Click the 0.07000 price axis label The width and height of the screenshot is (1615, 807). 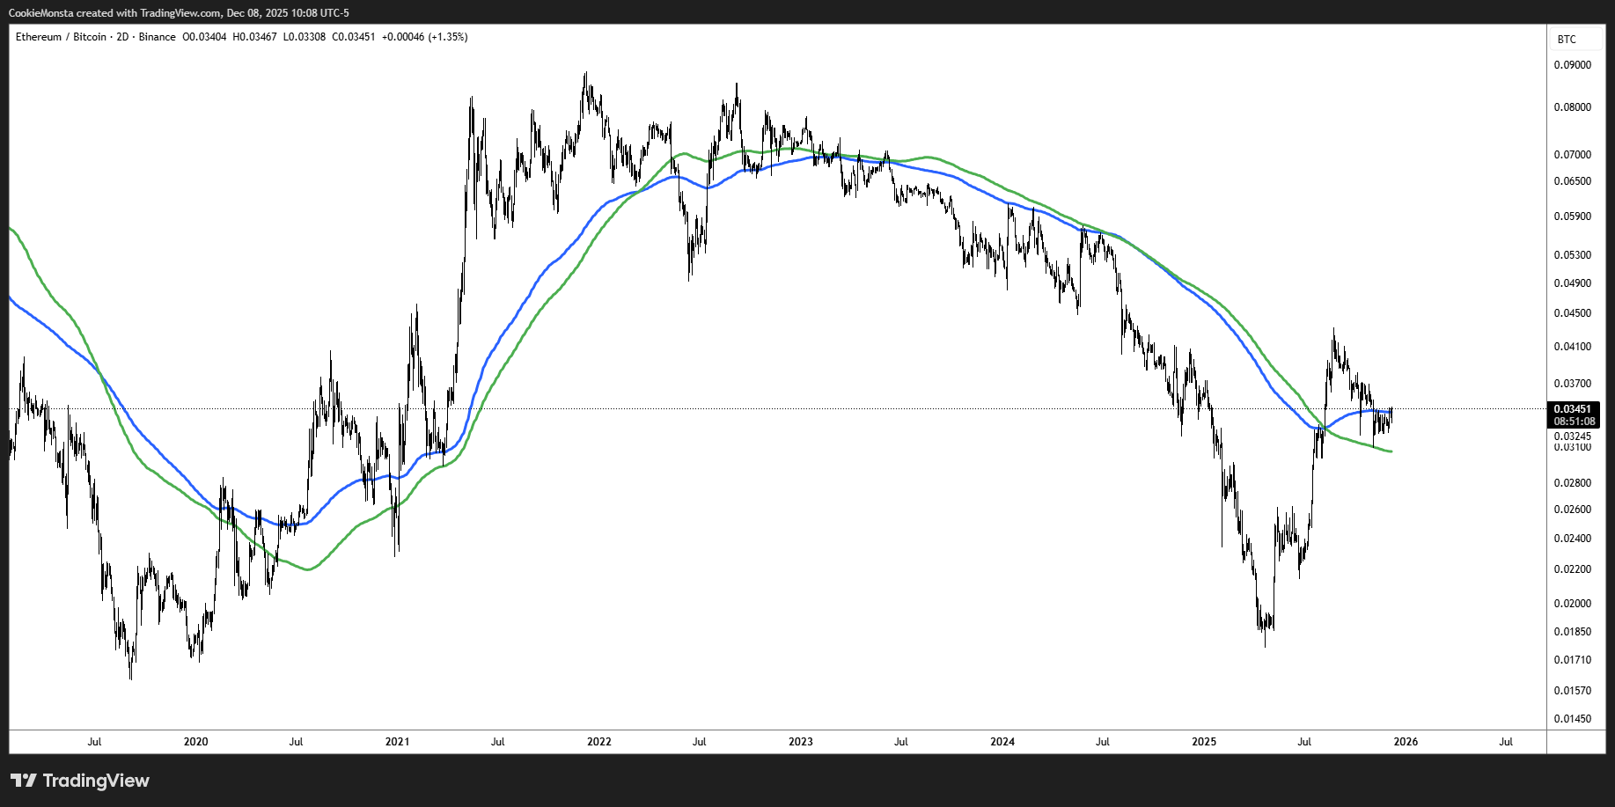pos(1572,155)
